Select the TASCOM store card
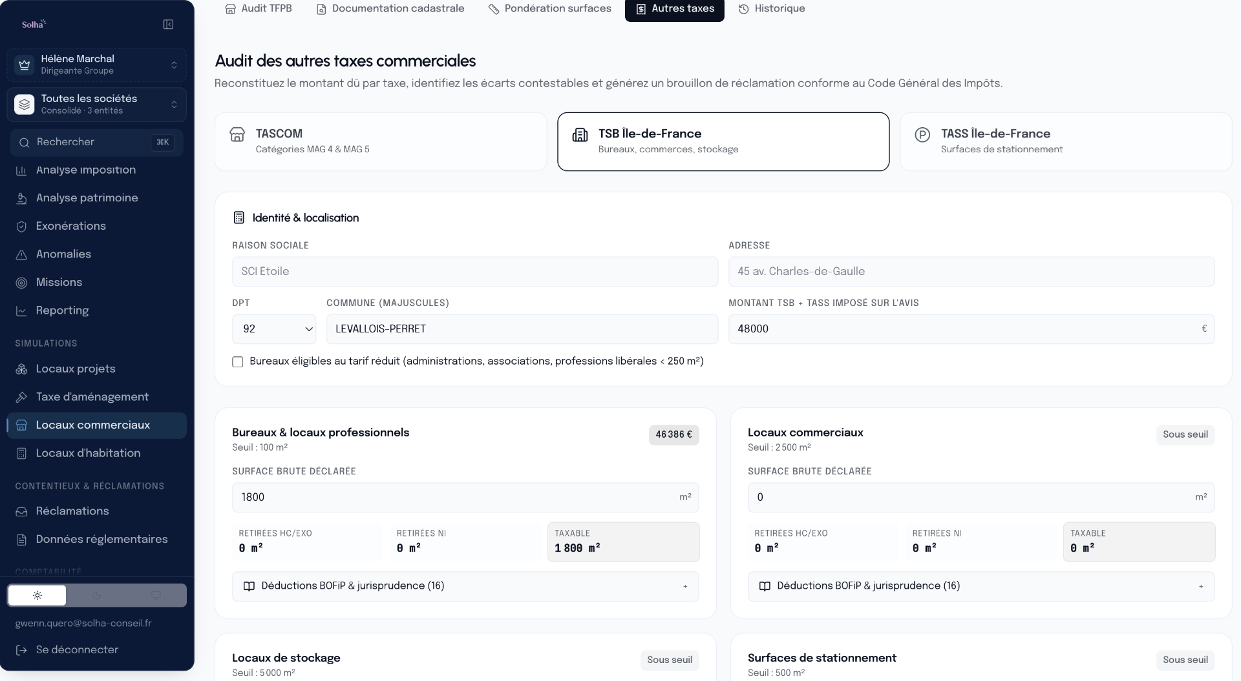The height and width of the screenshot is (681, 1241). click(381, 141)
